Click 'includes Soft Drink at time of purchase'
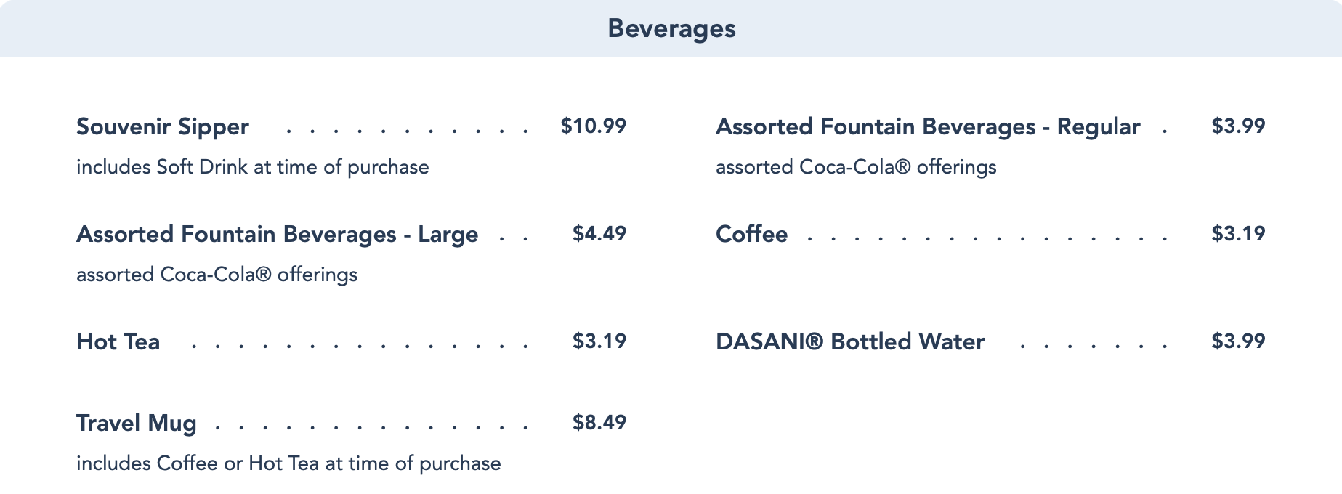1342x494 pixels. pos(252,167)
